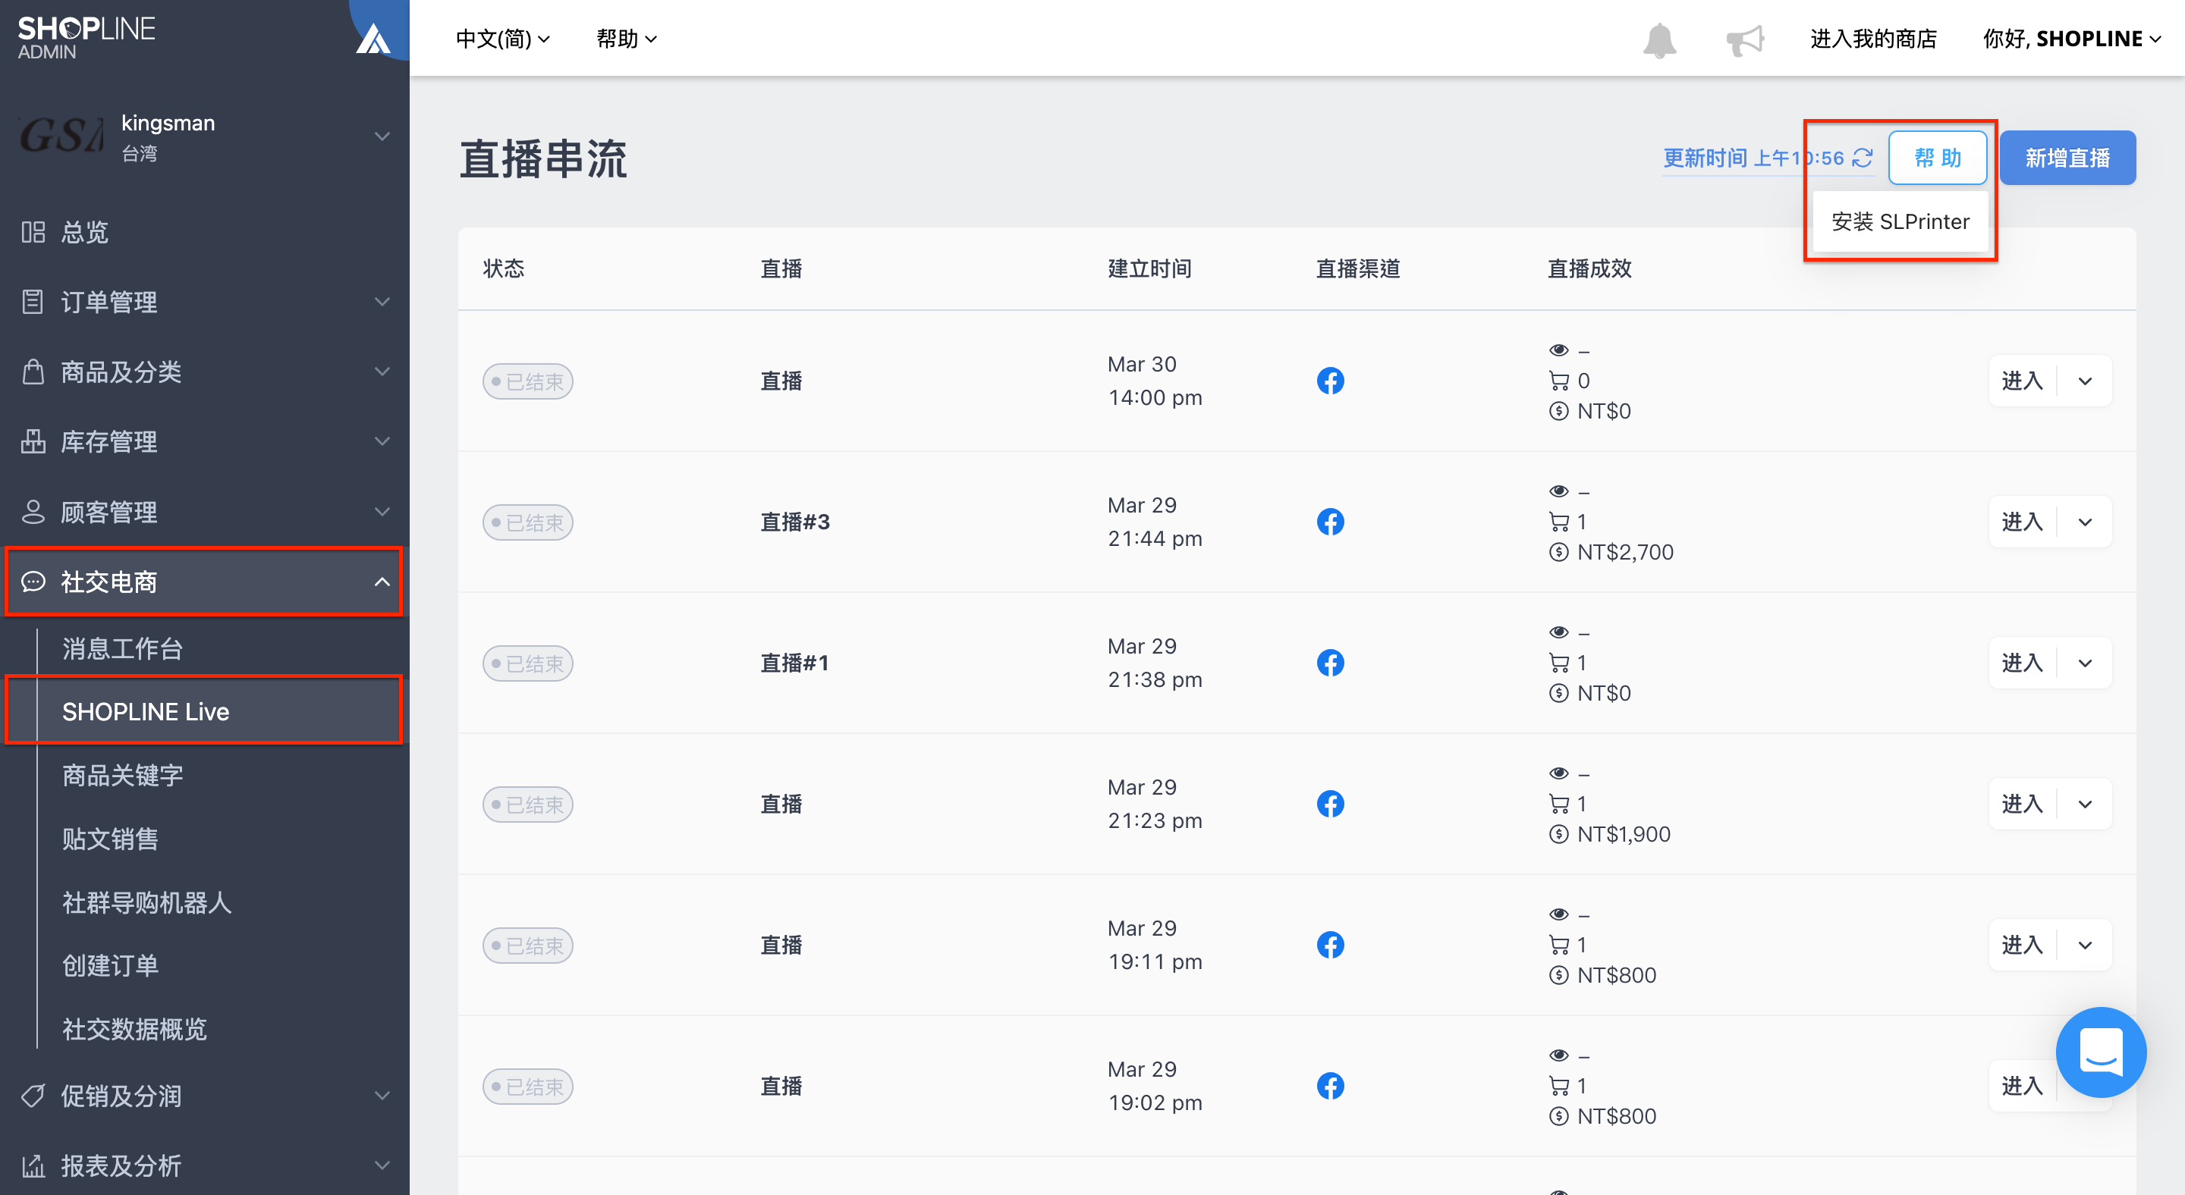The image size is (2185, 1195).
Task: Click Facebook icon in Mar 30 row
Action: (1330, 381)
